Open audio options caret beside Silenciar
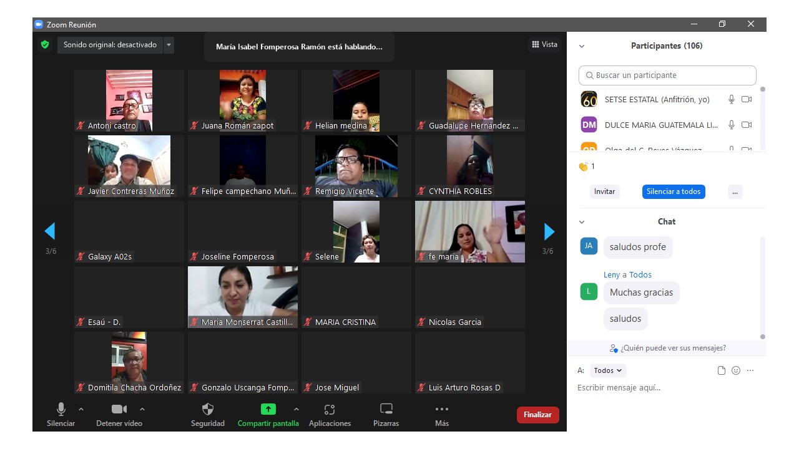The width and height of the screenshot is (799, 449). click(x=81, y=409)
